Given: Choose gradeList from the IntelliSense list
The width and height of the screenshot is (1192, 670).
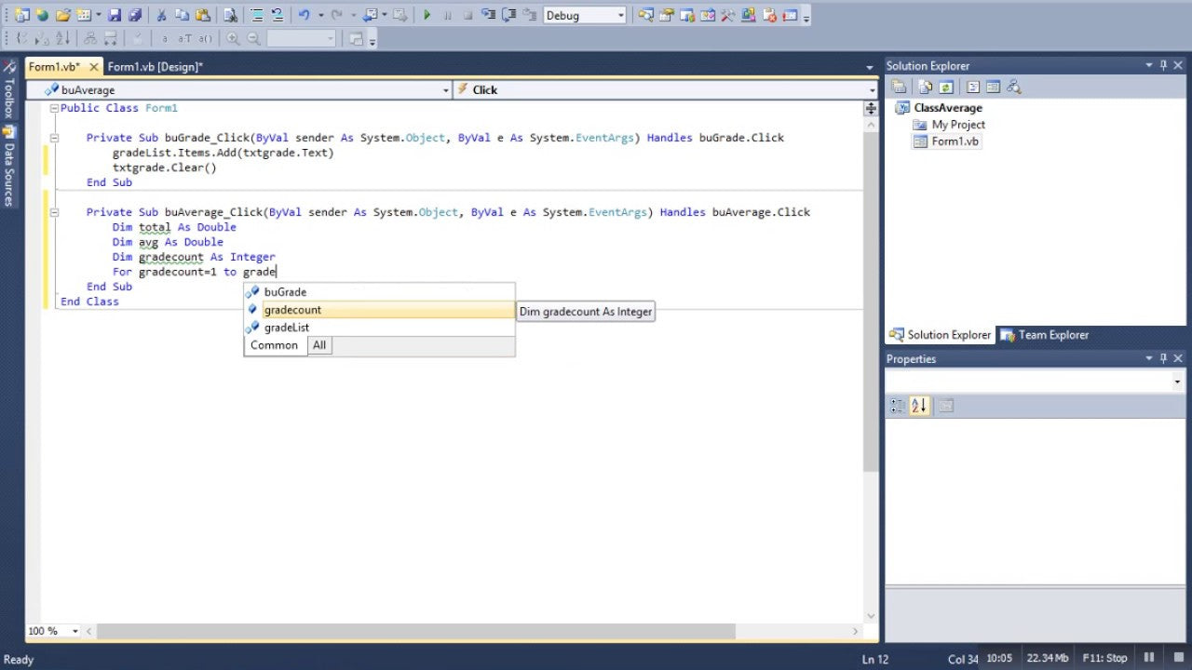Looking at the screenshot, I should 379,328.
